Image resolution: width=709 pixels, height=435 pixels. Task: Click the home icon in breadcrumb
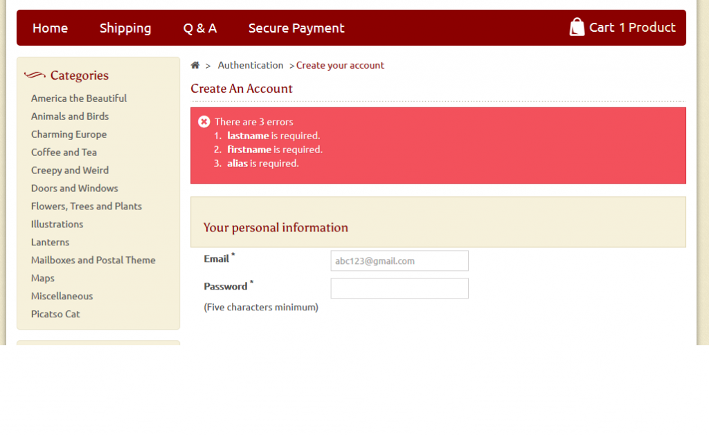point(195,65)
